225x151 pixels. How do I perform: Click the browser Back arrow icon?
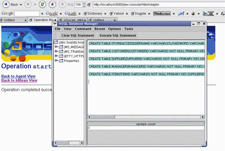tap(6, 4)
